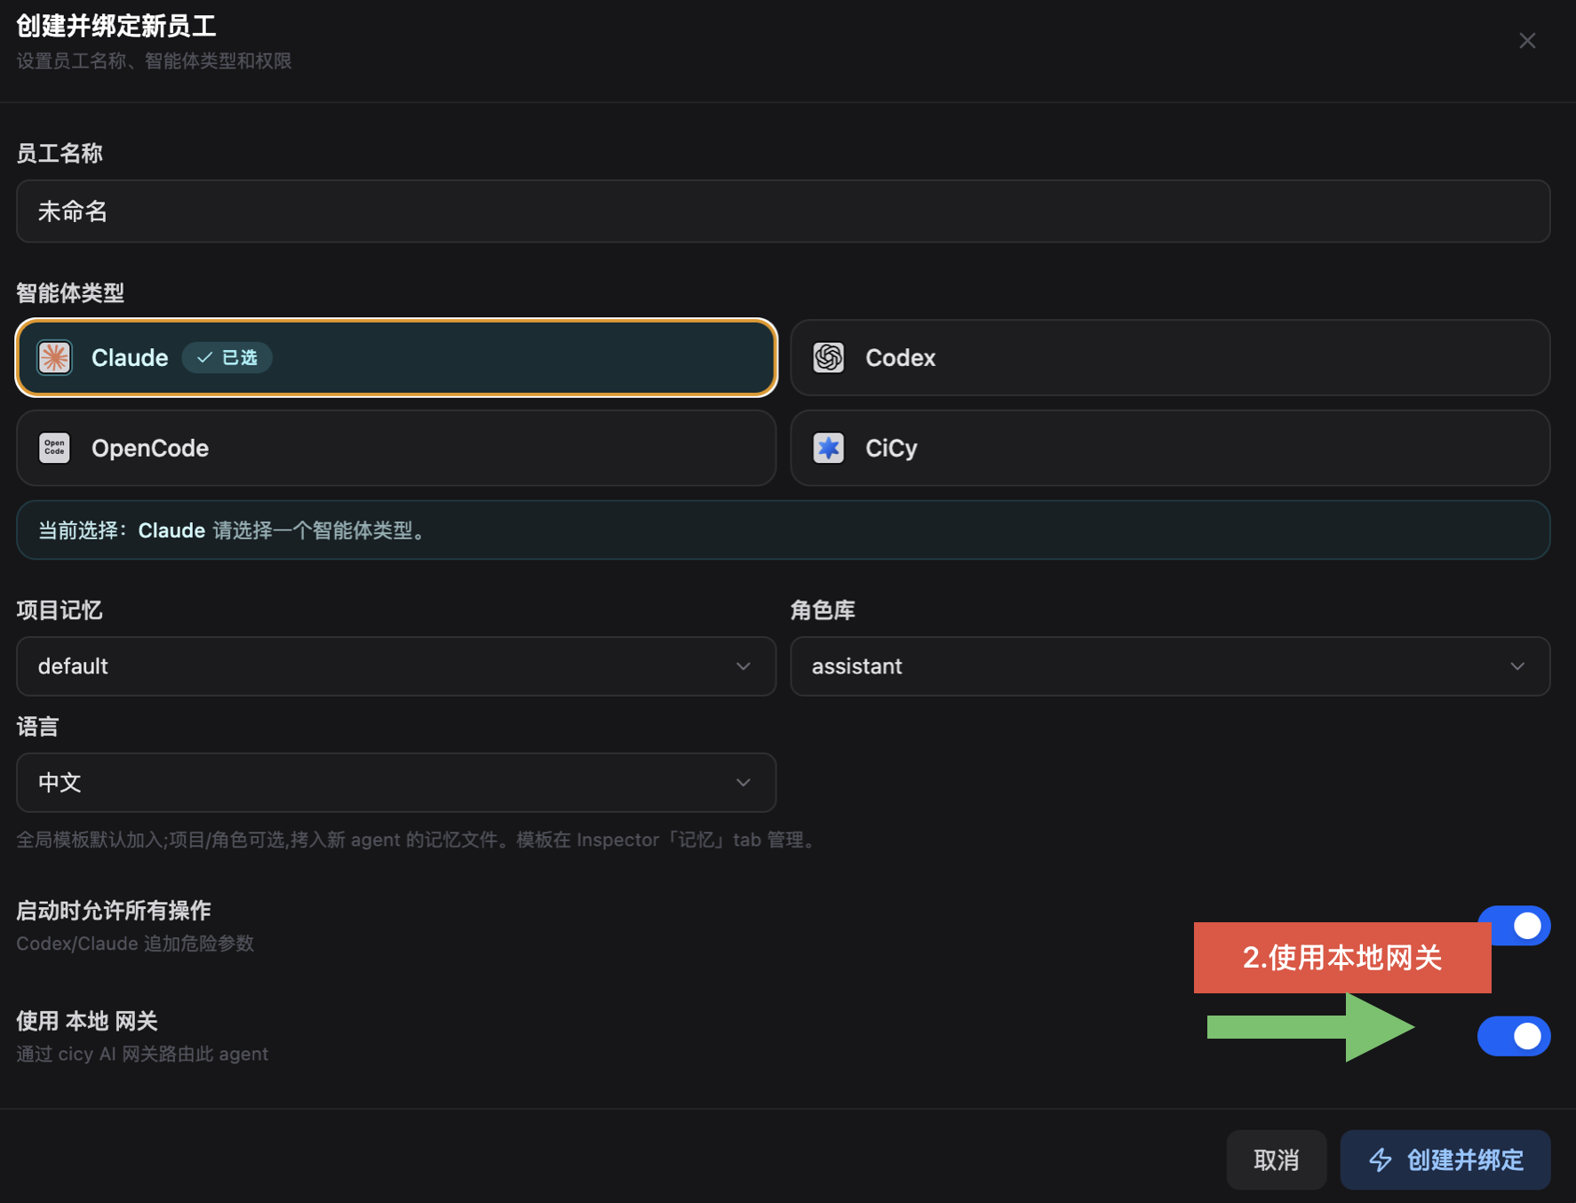Click the OpenCode logo icon
Image resolution: width=1576 pixels, height=1203 pixels.
coord(54,448)
